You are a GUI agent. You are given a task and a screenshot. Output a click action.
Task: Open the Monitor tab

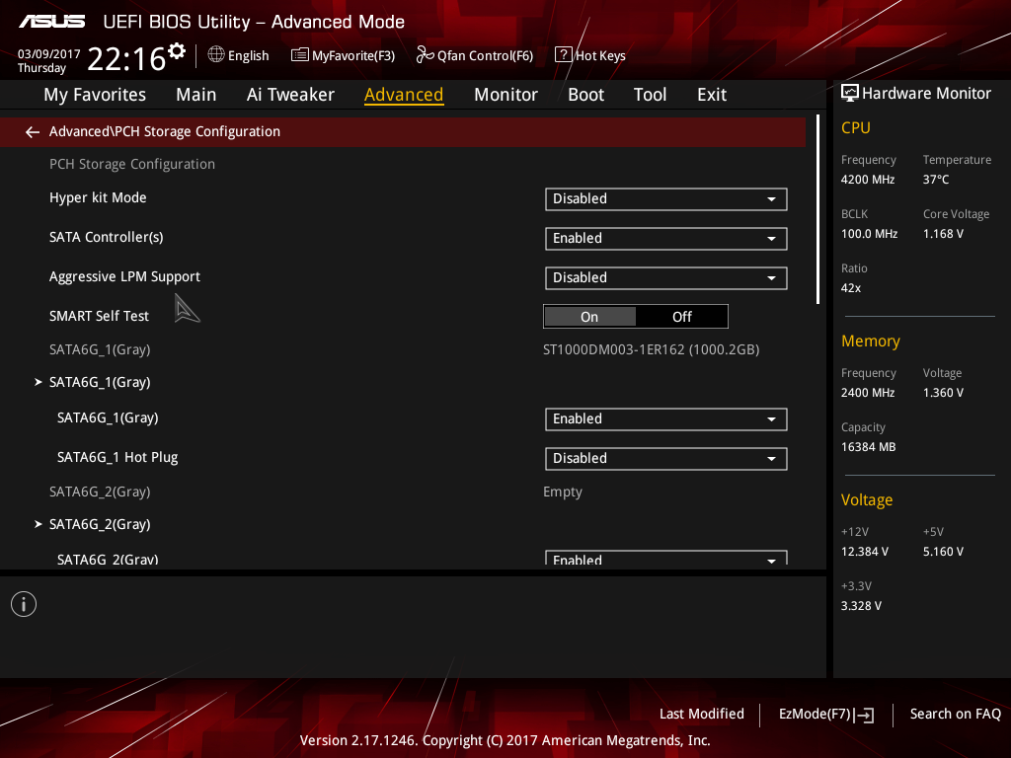(x=505, y=95)
